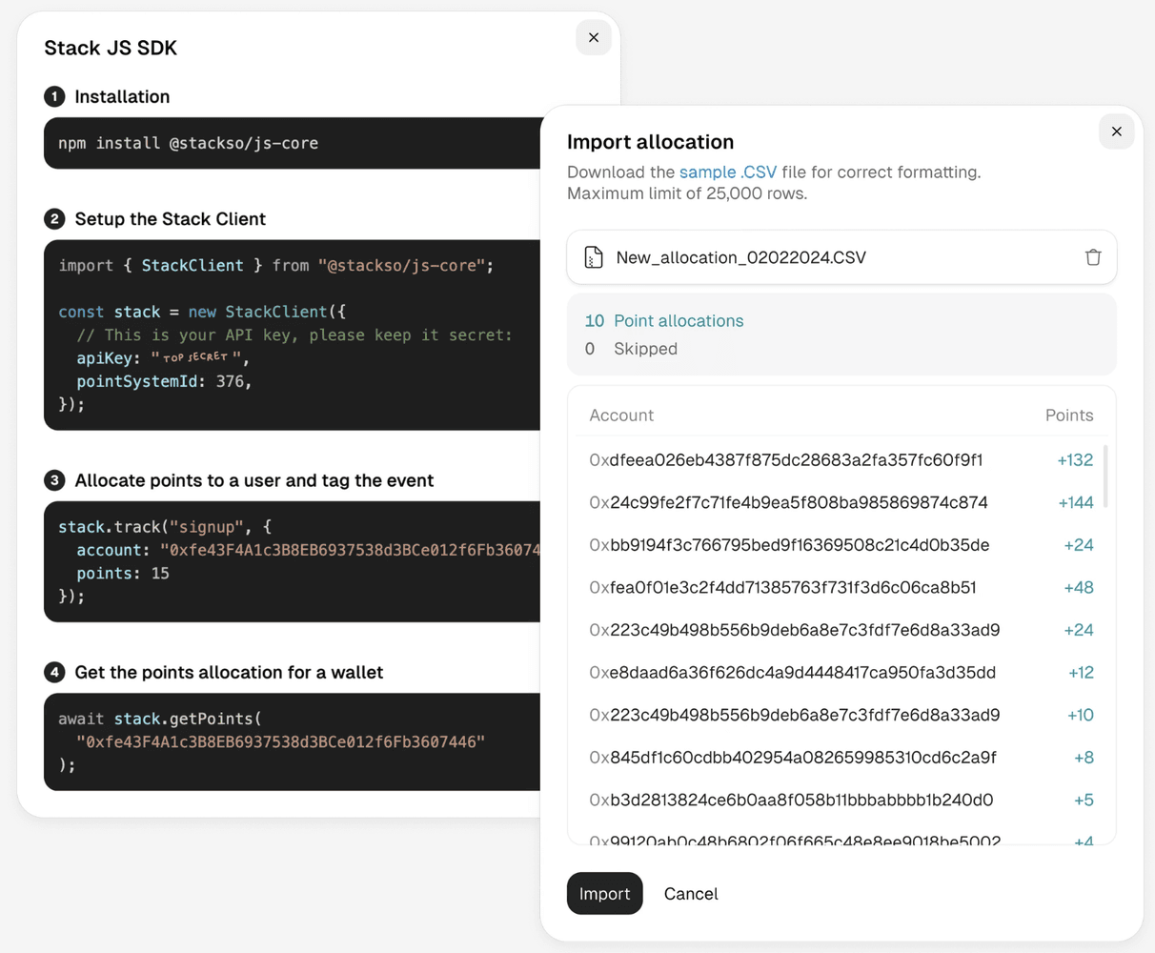This screenshot has height=953, width=1155.
Task: Click the '10 Point allocations' summary
Action: (x=664, y=321)
